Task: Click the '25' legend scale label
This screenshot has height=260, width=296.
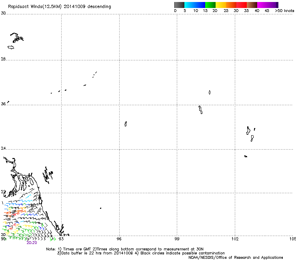Action: [226, 11]
